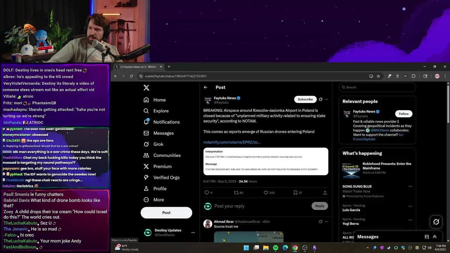Image resolution: width=450 pixels, height=253 pixels.
Task: Open the Chrome profile avatar
Action: [437, 76]
